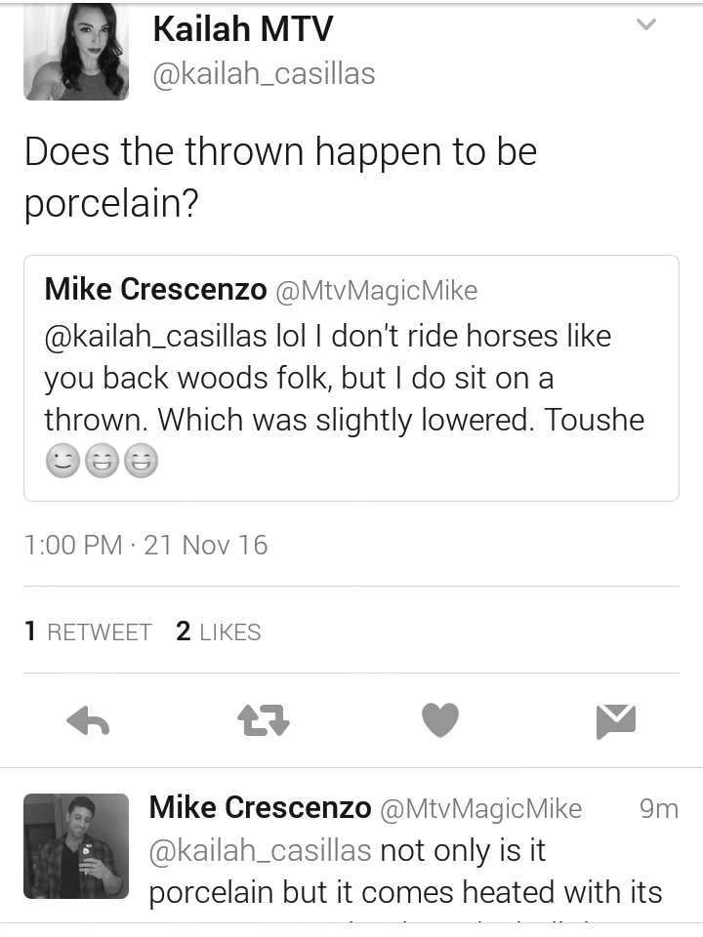Open tweet options chevron dropdown
This screenshot has height=937, width=703.
[646, 24]
